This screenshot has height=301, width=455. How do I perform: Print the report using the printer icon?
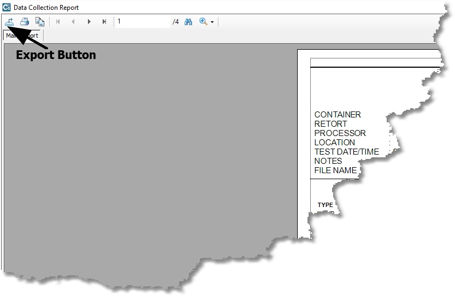[x=25, y=22]
